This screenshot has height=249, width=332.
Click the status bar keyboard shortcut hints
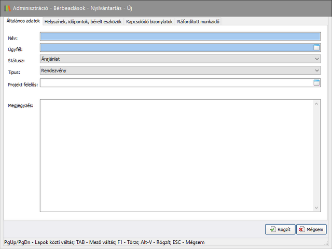(x=104, y=242)
